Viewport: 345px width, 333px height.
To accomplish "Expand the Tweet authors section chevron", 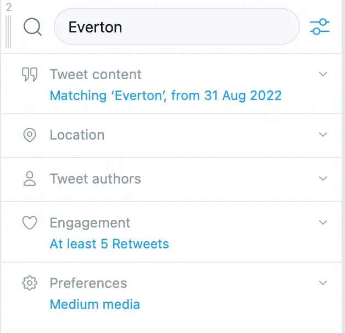I will pos(323,179).
